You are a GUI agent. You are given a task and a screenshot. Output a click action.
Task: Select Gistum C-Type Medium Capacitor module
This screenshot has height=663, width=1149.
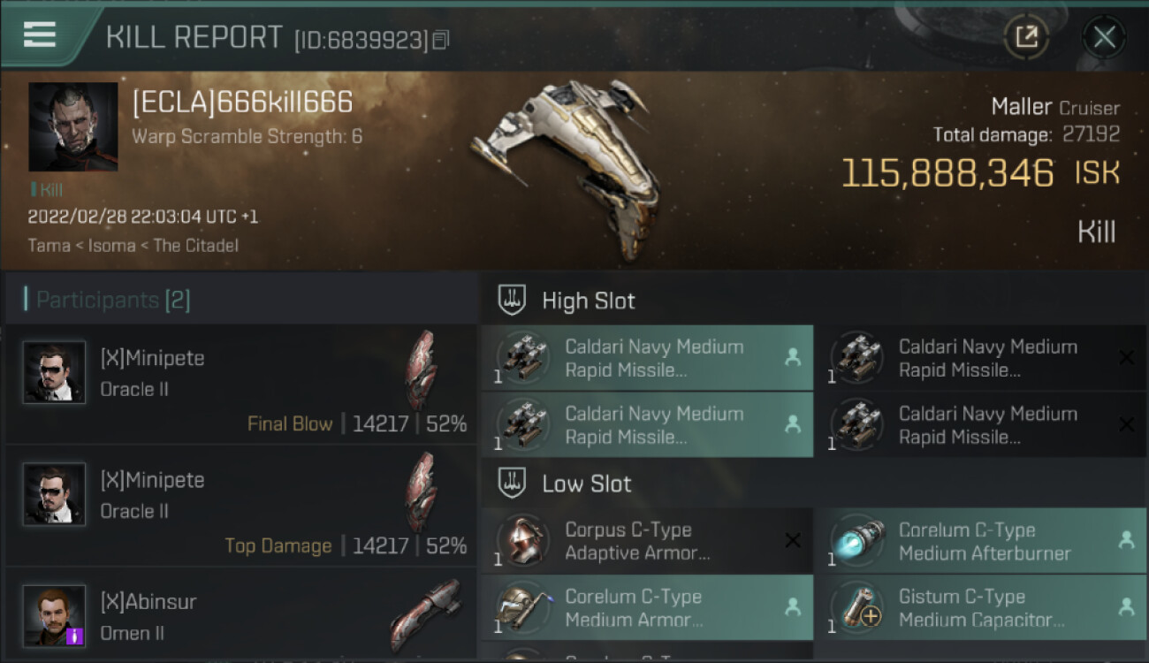[x=979, y=608]
